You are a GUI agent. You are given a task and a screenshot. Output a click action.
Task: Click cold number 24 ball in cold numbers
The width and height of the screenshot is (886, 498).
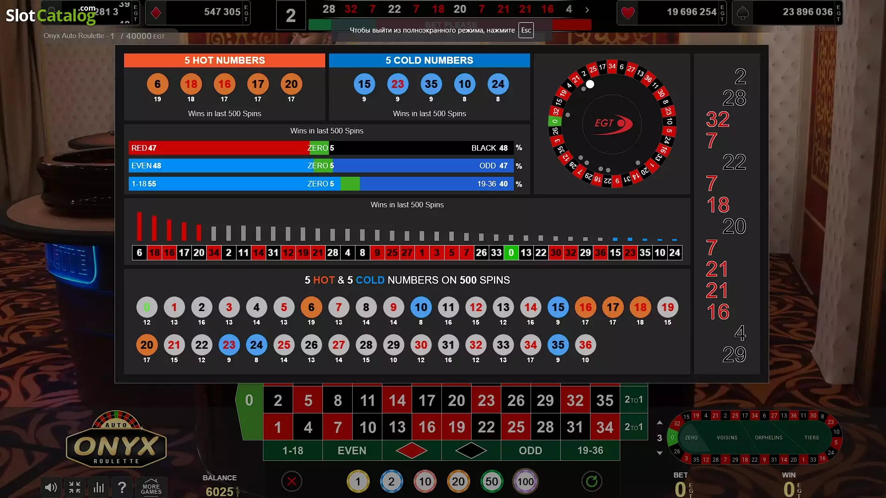point(498,84)
